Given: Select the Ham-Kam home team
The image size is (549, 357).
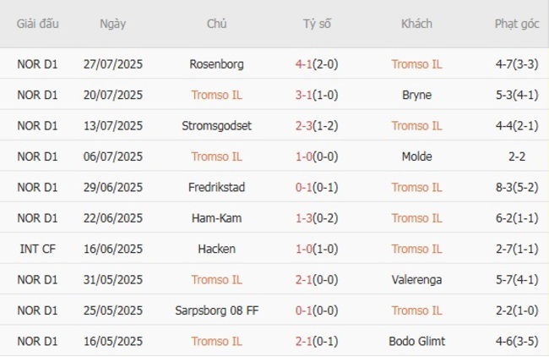Looking at the screenshot, I should pos(216,218).
